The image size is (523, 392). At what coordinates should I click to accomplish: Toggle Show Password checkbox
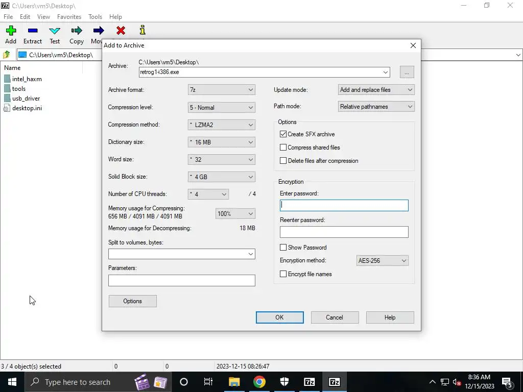pos(283,248)
